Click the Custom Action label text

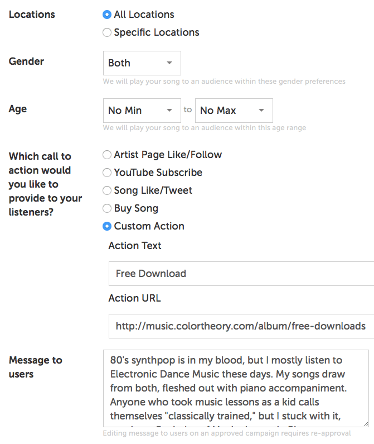point(149,226)
